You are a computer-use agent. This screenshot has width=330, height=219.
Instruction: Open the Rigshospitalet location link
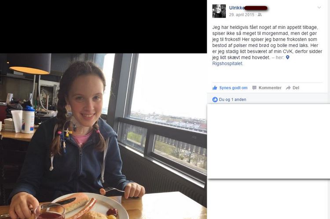click(x=227, y=63)
